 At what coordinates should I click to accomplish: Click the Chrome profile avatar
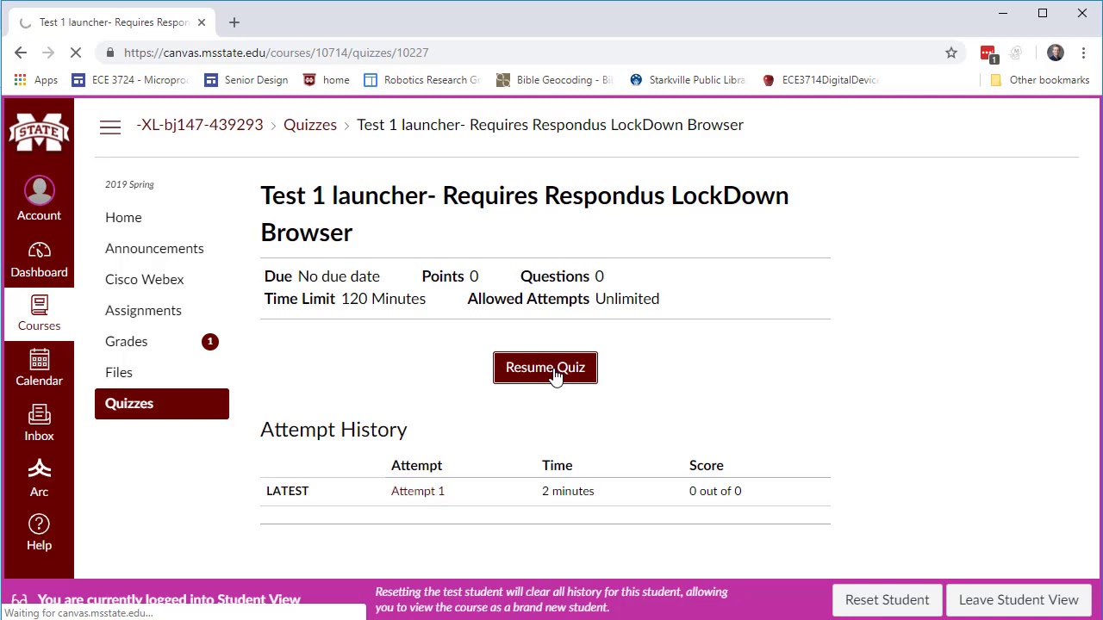point(1056,53)
